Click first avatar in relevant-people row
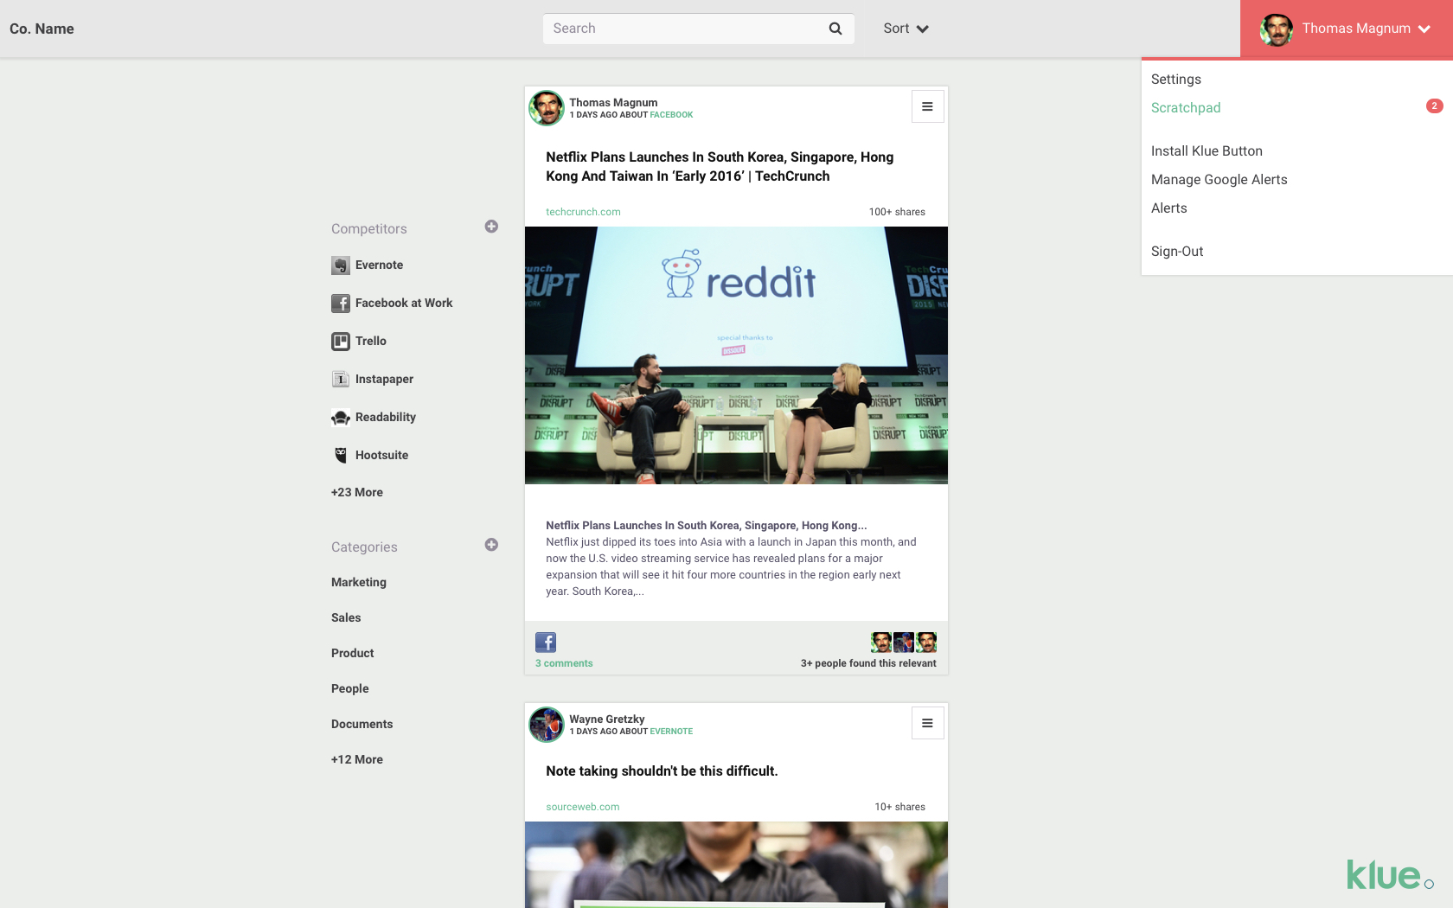 (x=881, y=643)
